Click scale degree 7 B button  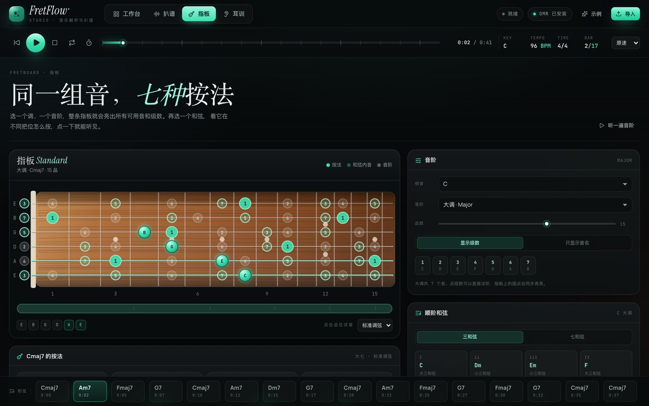(x=528, y=265)
